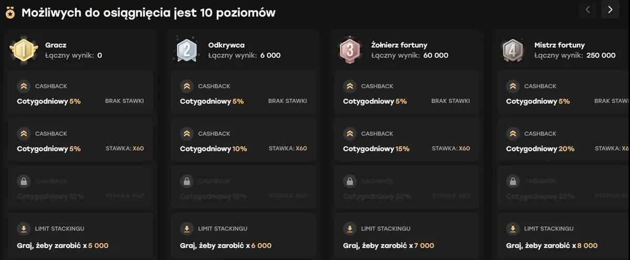Click the medal icon beside the heading
Image resolution: width=630 pixels, height=260 pixels.
[x=10, y=13]
